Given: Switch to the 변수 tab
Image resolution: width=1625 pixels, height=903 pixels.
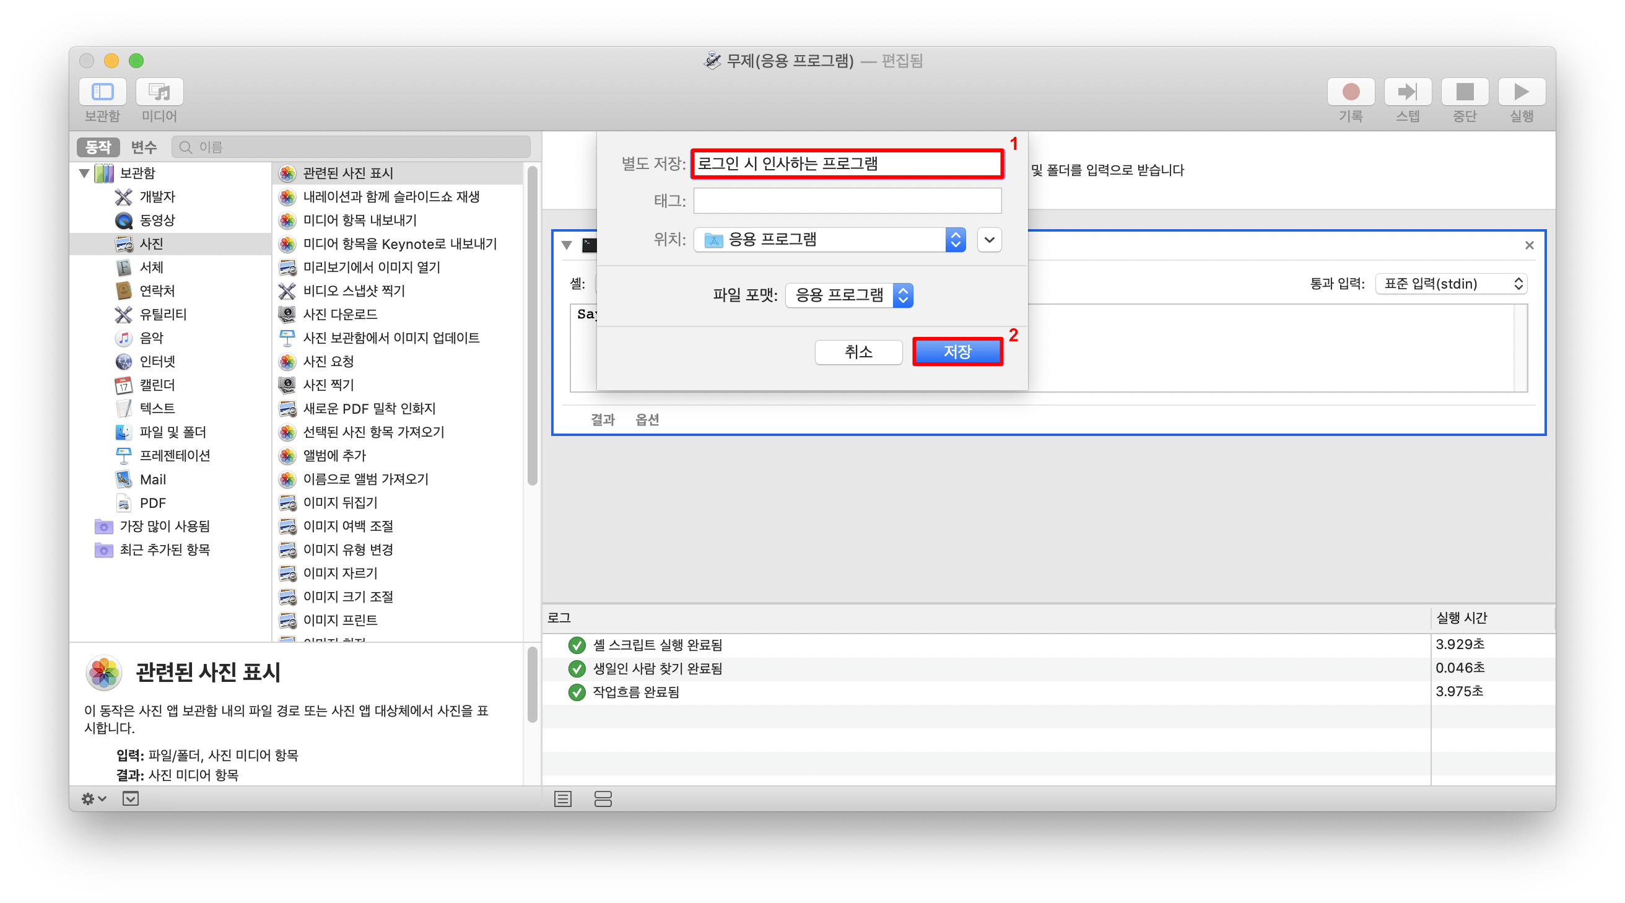Looking at the screenshot, I should click(143, 147).
